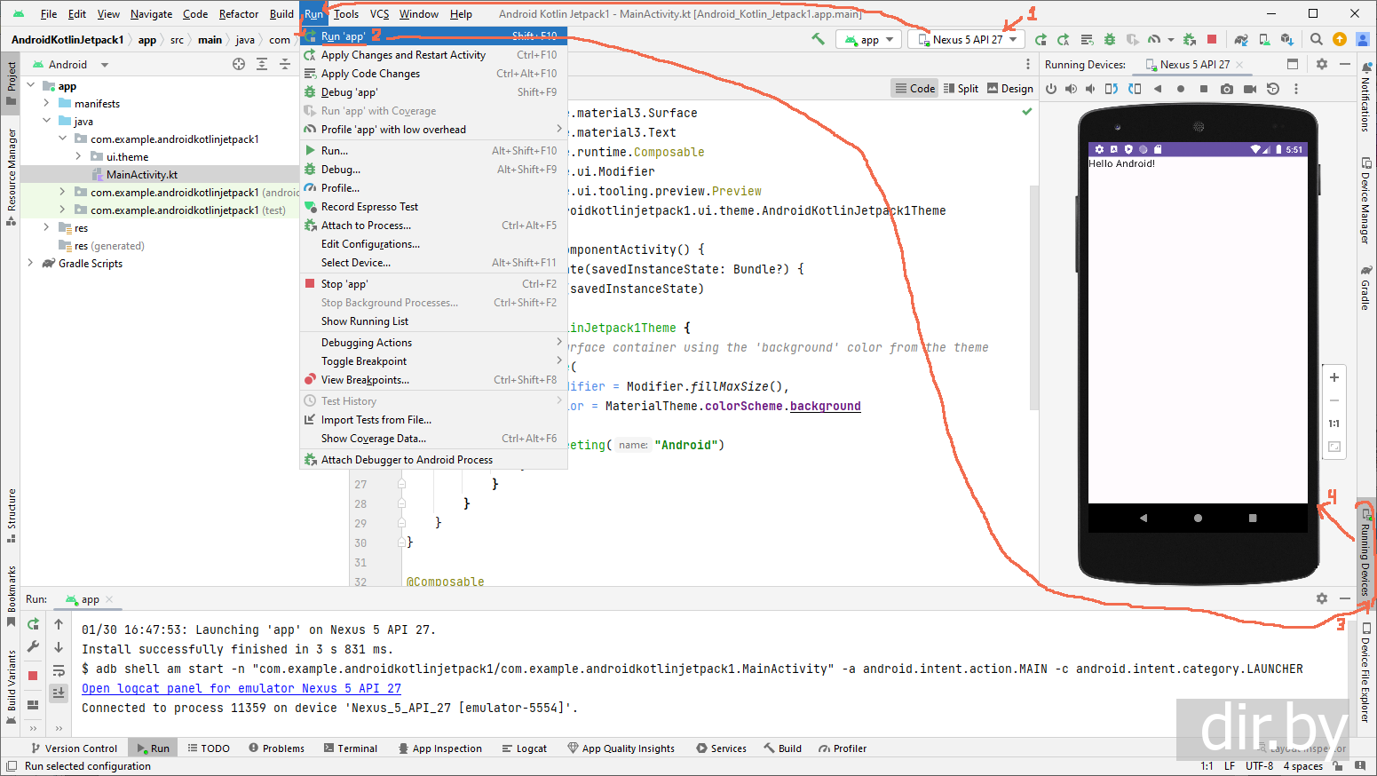Image resolution: width=1377 pixels, height=776 pixels.
Task: Open the Logcat tool window tab
Action: tap(524, 748)
